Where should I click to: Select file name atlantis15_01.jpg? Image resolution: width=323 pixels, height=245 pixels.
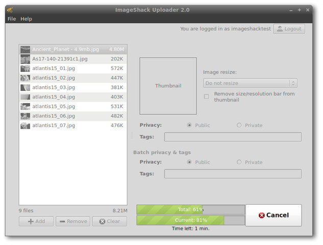click(x=54, y=68)
